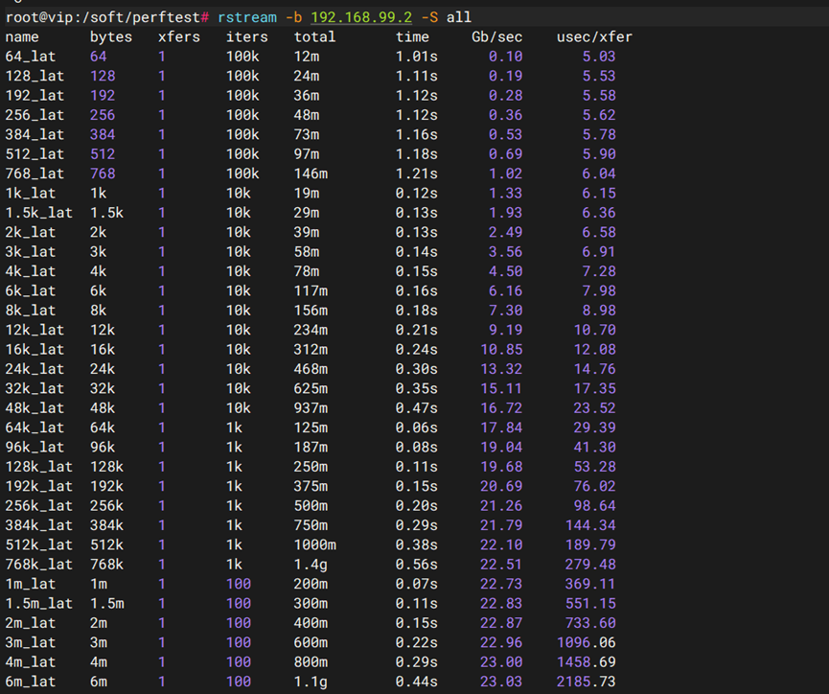The height and width of the screenshot is (694, 829).
Task: Select the 'total' column header
Action: pos(314,36)
